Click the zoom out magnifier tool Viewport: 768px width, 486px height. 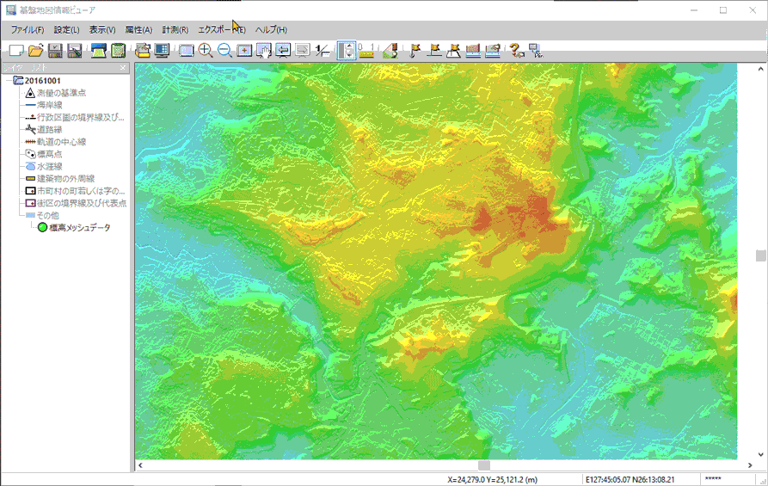(x=224, y=51)
